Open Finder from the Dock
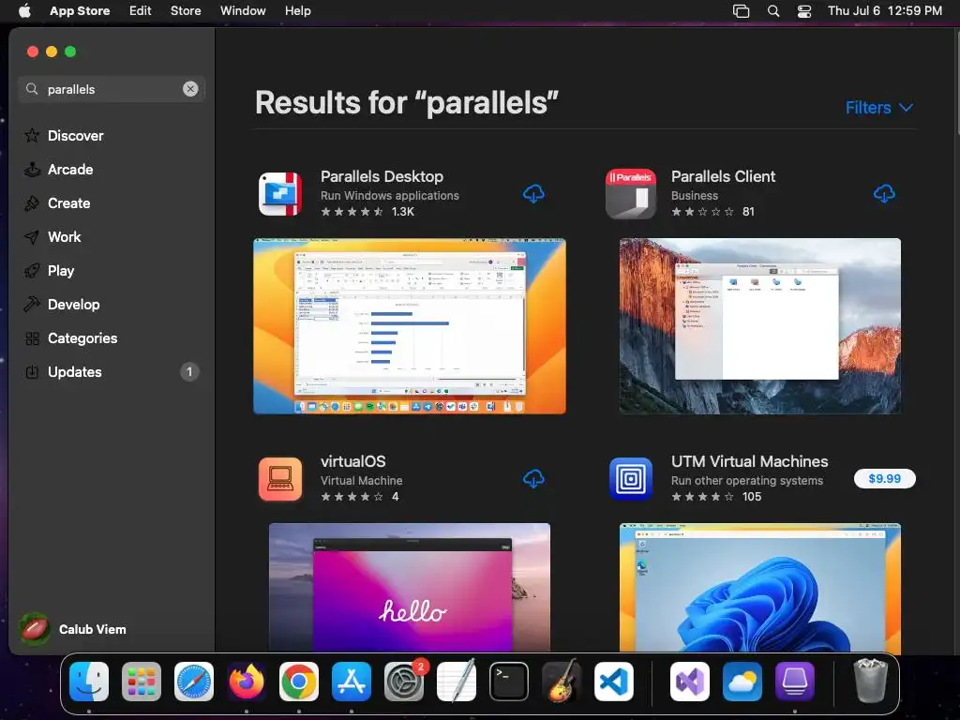The image size is (960, 720). (x=89, y=682)
